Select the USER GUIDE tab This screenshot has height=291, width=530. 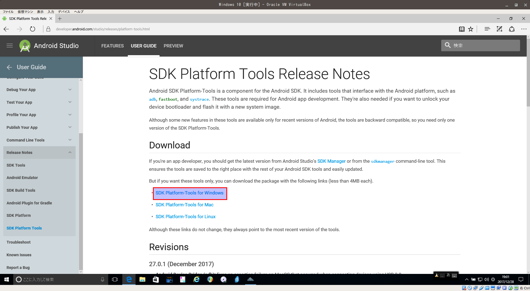[144, 46]
